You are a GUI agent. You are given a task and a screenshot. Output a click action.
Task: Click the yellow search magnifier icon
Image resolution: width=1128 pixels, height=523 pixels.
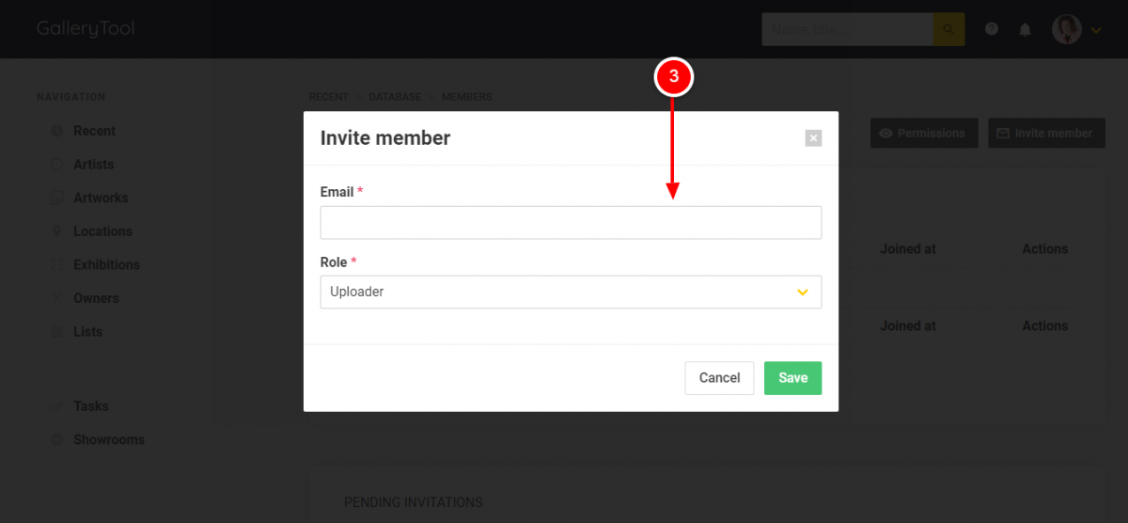(x=948, y=29)
